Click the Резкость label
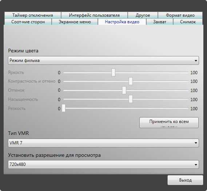 (17, 108)
